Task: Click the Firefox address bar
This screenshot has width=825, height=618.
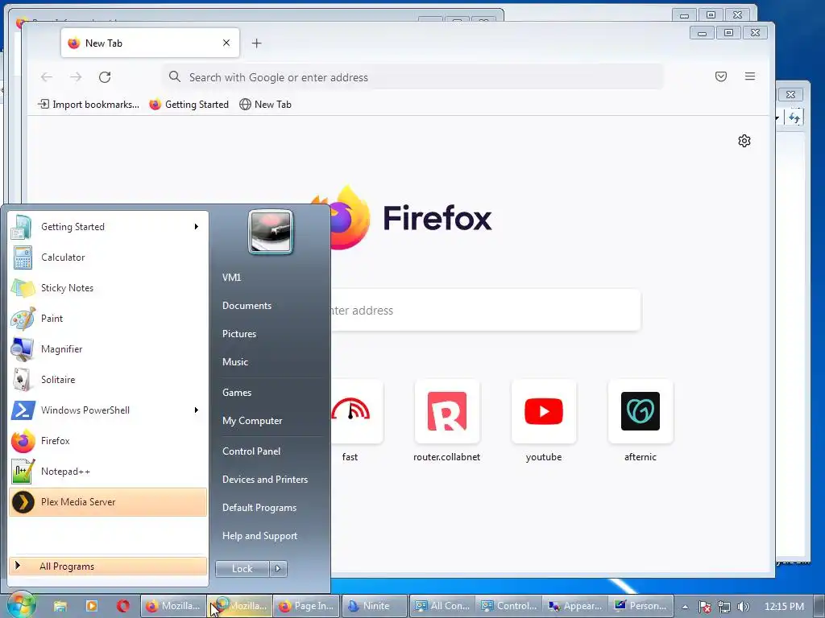Action: (412, 77)
